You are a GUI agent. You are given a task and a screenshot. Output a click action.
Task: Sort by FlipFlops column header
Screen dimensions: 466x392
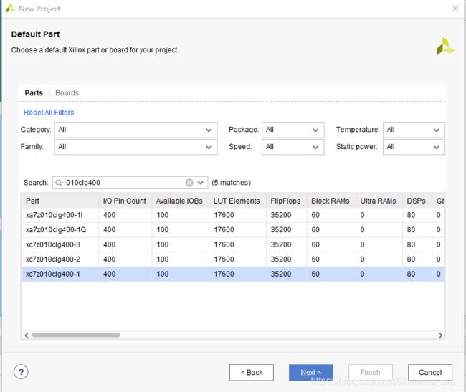click(287, 201)
